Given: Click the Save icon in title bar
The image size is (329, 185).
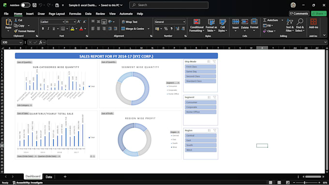Looking at the screenshot, I should click(x=34, y=5).
